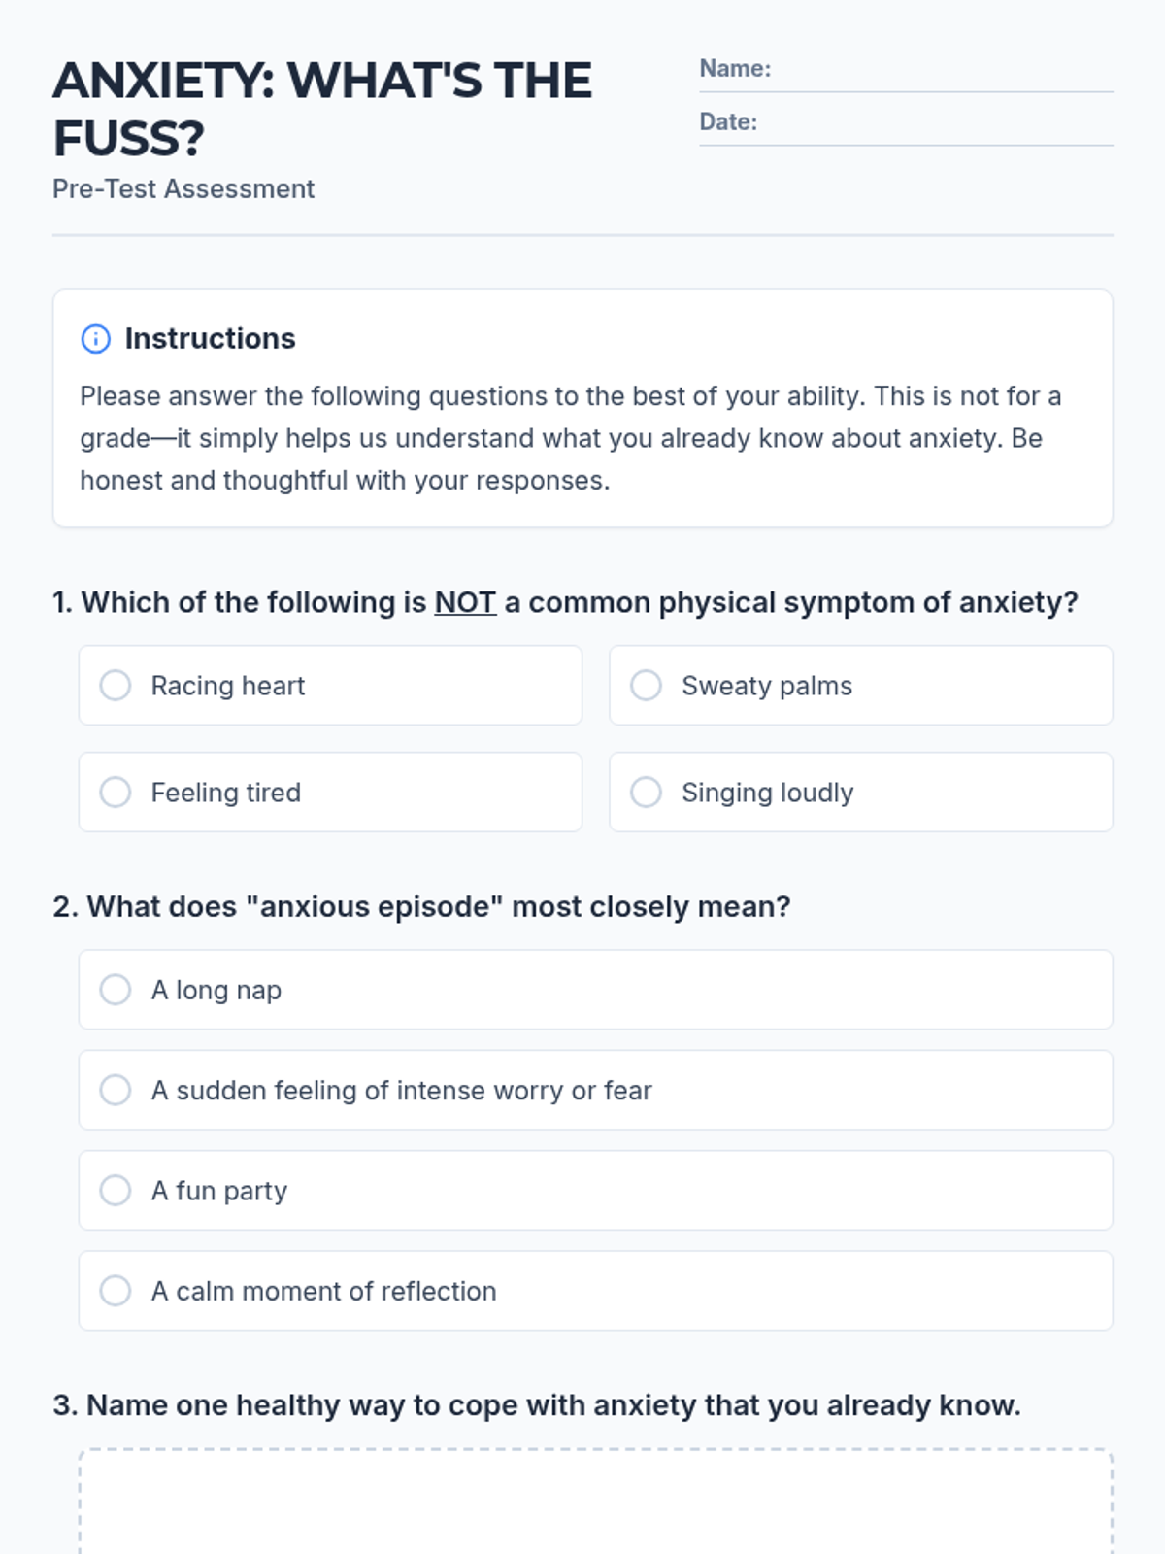Click the Singing loudly label text
This screenshot has height=1554, width=1165.
[767, 793]
